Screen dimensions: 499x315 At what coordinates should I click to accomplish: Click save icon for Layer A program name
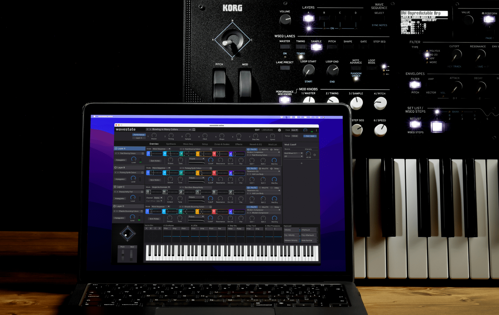pyautogui.click(x=143, y=154)
